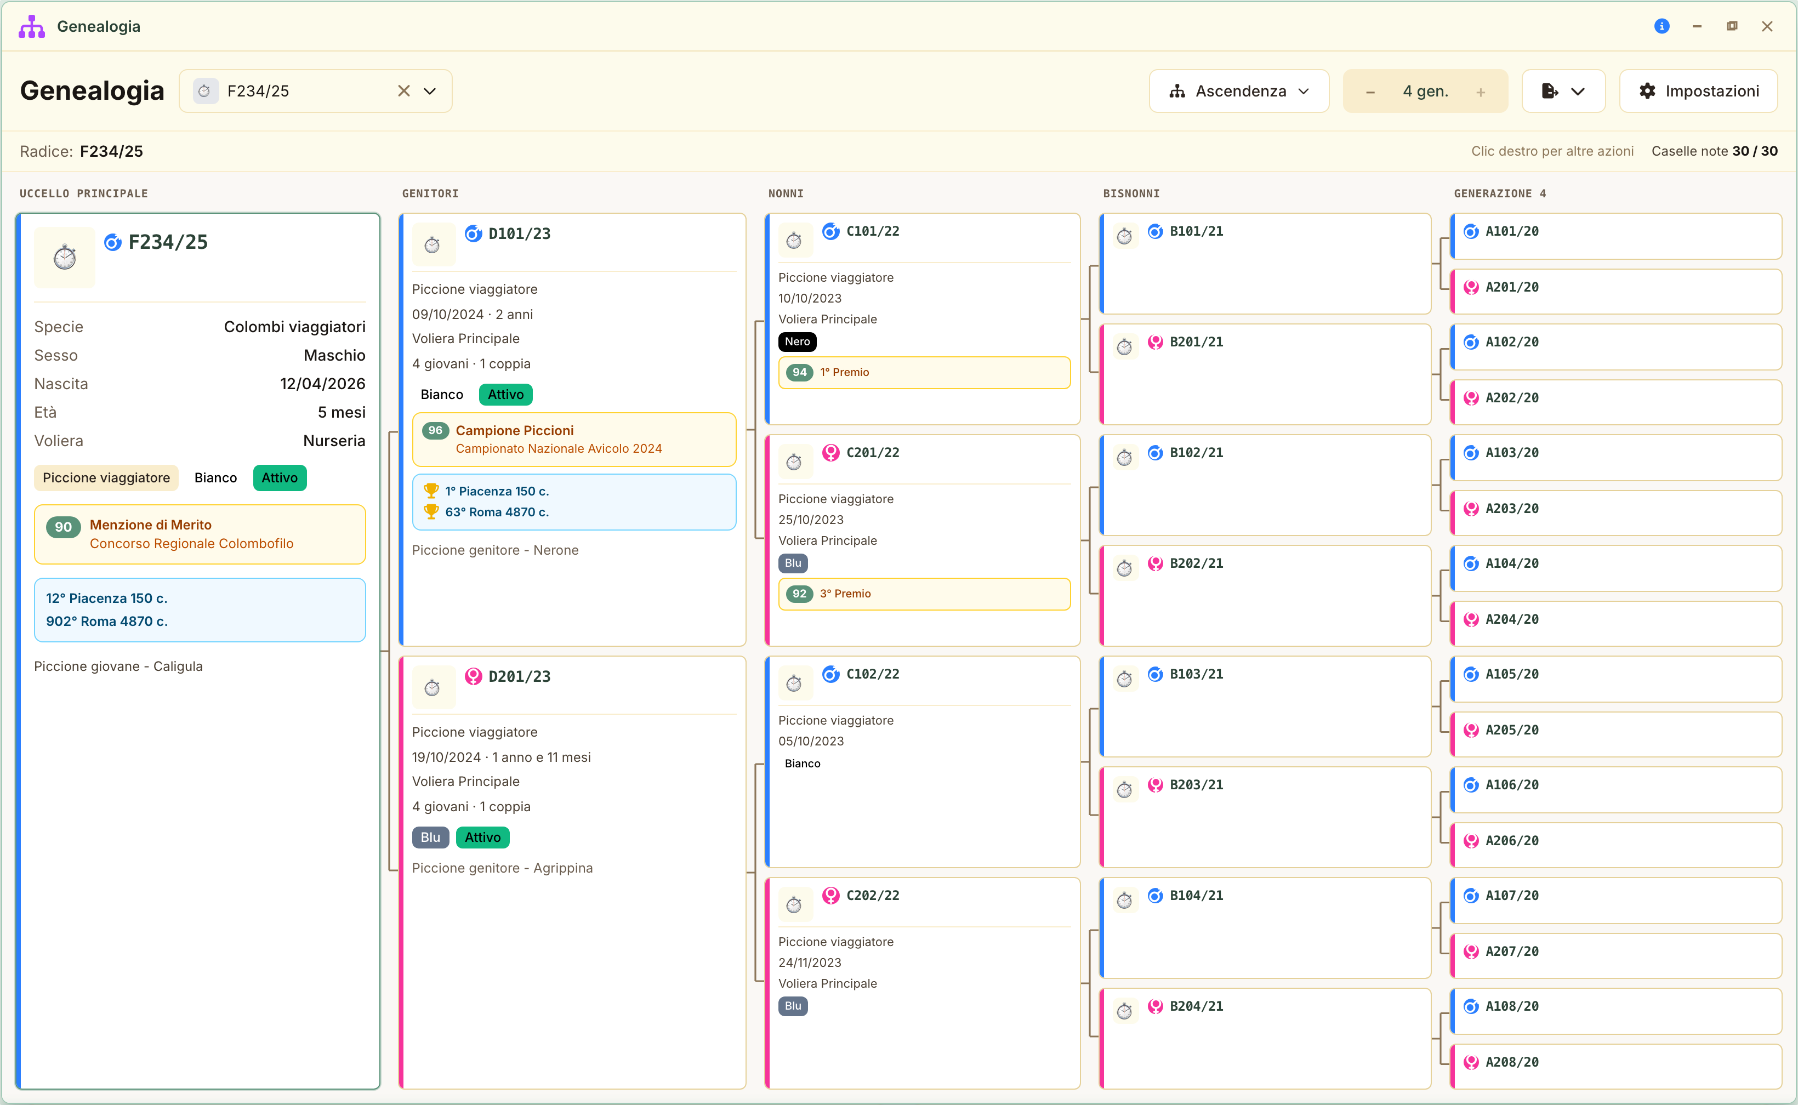Open the export dropdown menu
This screenshot has height=1105, width=1798.
pos(1563,90)
